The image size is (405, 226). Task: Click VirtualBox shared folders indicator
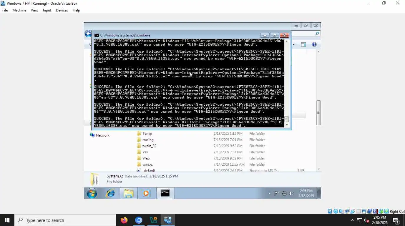point(358,211)
